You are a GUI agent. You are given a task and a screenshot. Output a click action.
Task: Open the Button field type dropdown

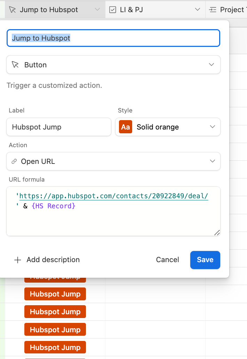click(x=211, y=65)
